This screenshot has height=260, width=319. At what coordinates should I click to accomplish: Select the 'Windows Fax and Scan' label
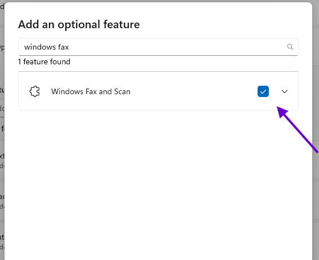91,91
